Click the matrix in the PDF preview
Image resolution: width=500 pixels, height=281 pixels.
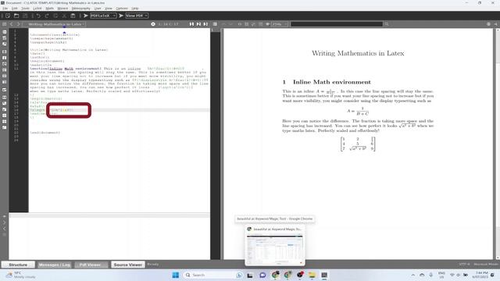[358, 144]
